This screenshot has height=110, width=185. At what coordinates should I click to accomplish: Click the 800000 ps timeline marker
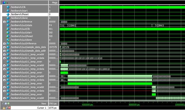pyautogui.click(x=134, y=105)
